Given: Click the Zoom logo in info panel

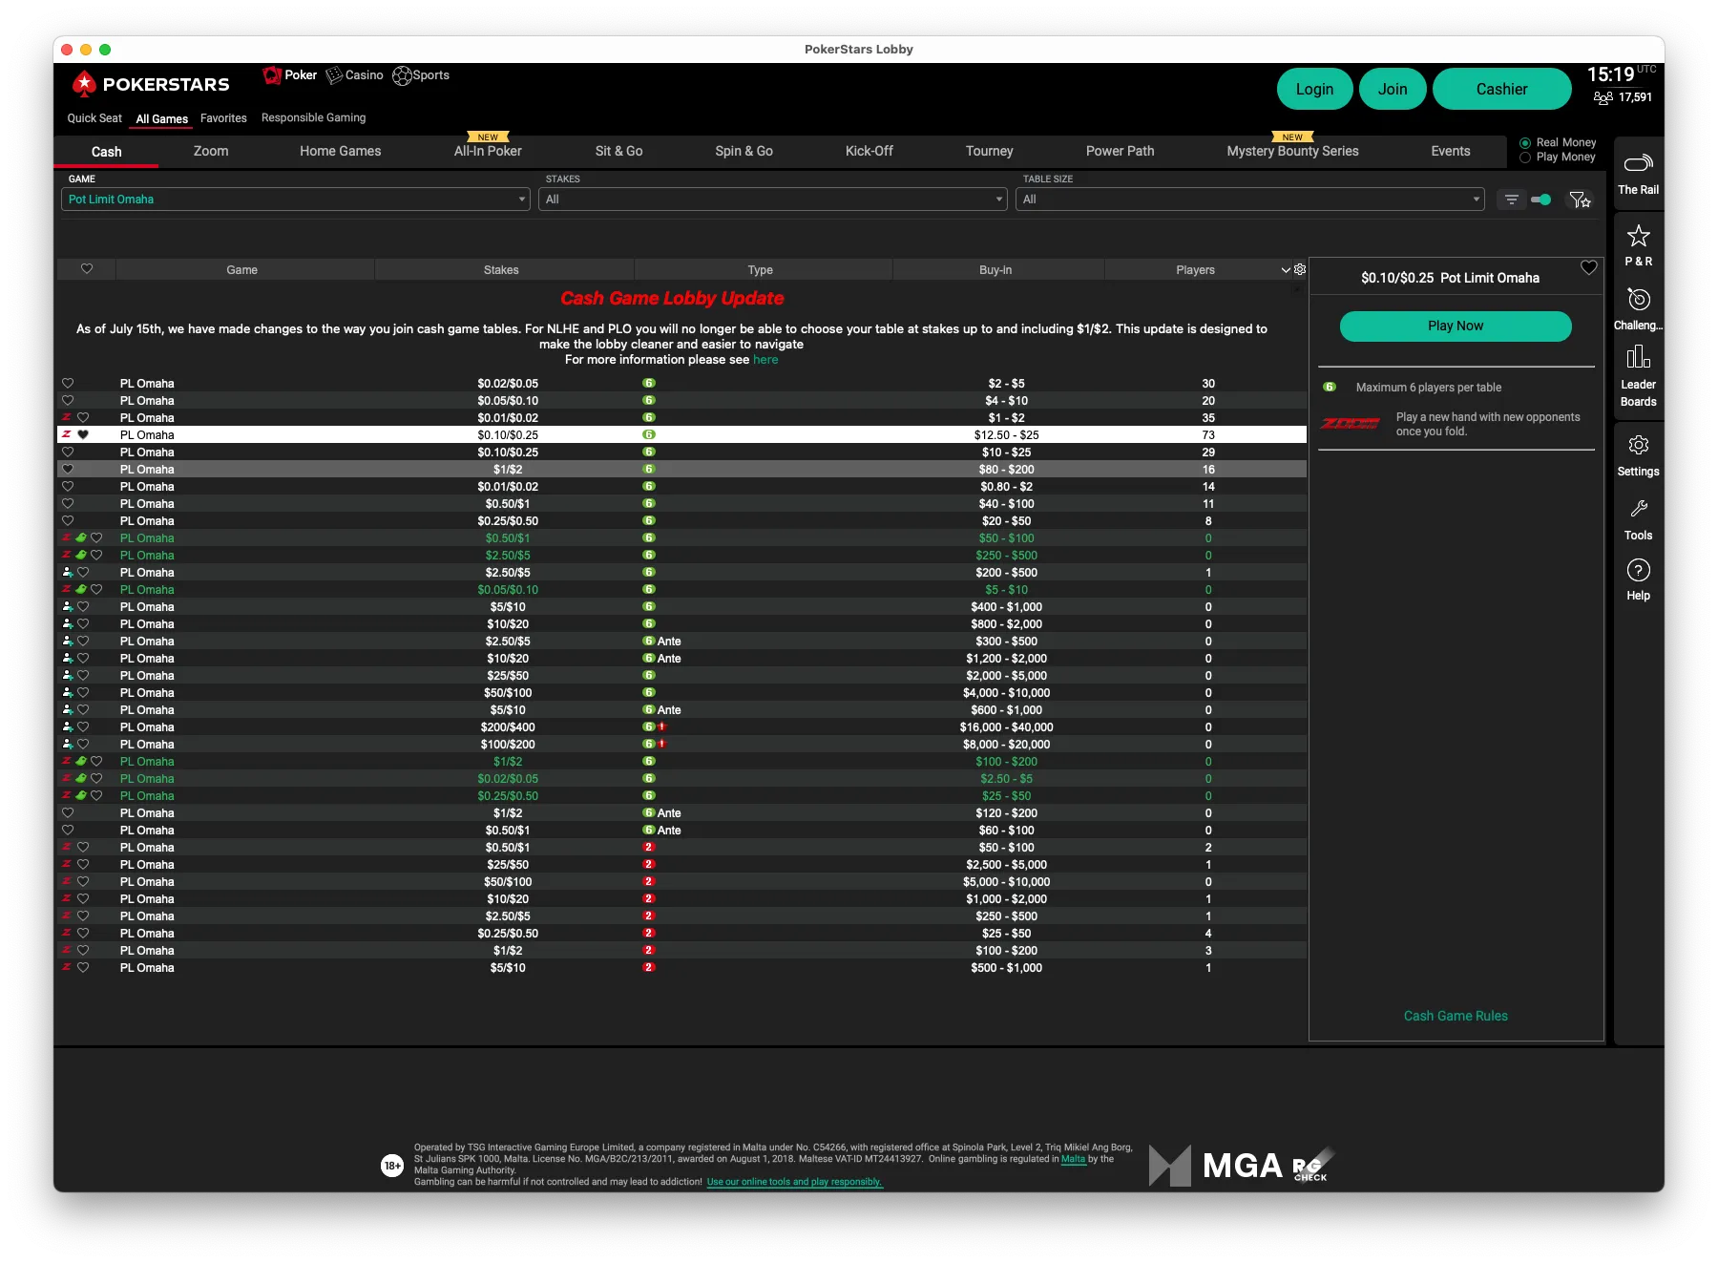Looking at the screenshot, I should pyautogui.click(x=1351, y=424).
